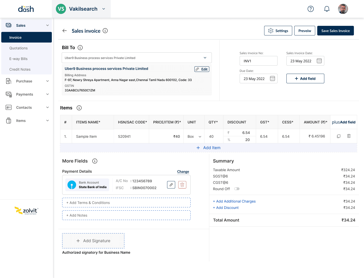This screenshot has width=364, height=278.
Task: Open the user profile avatar
Action: (343, 9)
